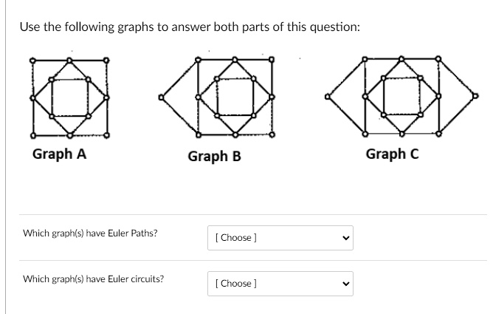Viewport: 493px width, 314px height.
Task: Click the bottom-right corner vertex of Graph A
Action: (106, 136)
